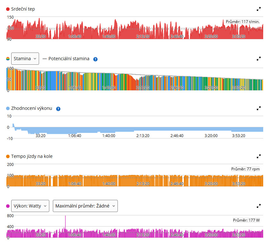Image resolution: width=268 pixels, height=245 pixels.
Task: Click the 2:13:20 stamina dip
Action: [x=137, y=80]
